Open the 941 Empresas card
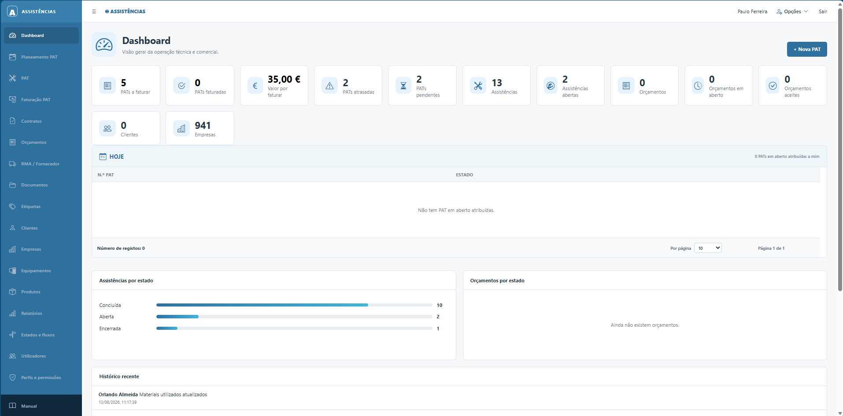The image size is (843, 416). pyautogui.click(x=200, y=128)
